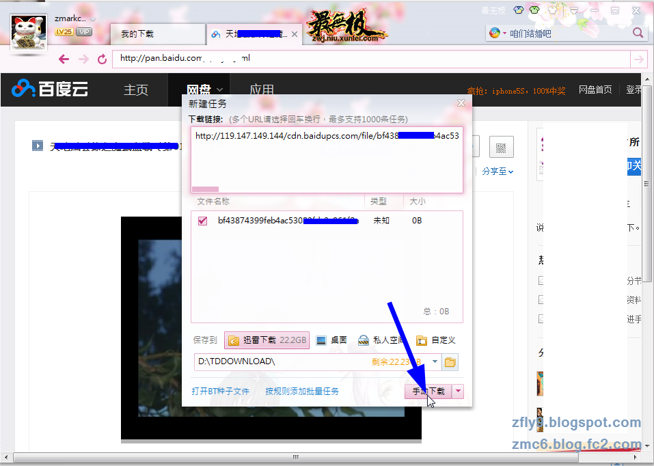
Task: Click the 最无极 text link at the top
Action: pos(493,10)
